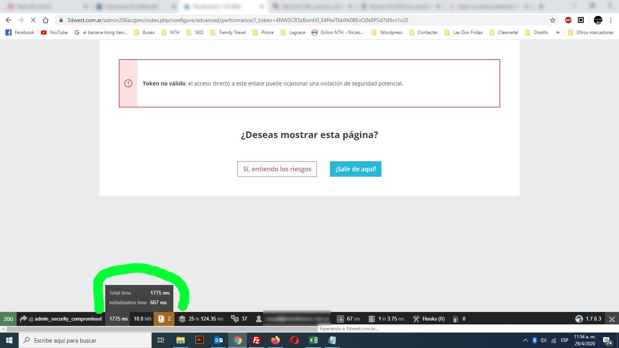The width and height of the screenshot is (619, 348).
Task: Open the Chrome profile avatar
Action: 598,20
